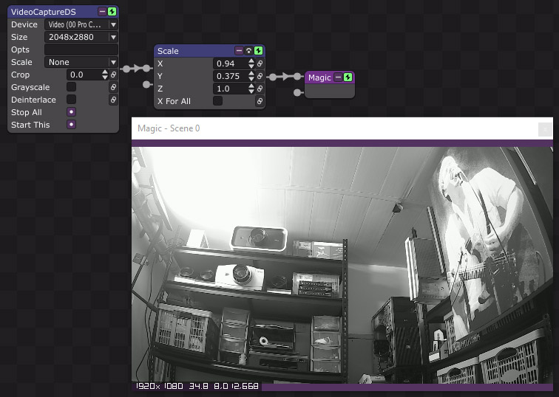Screen dimensions: 559x397
Task: Enable the X For All checkbox
Action: 218,101
